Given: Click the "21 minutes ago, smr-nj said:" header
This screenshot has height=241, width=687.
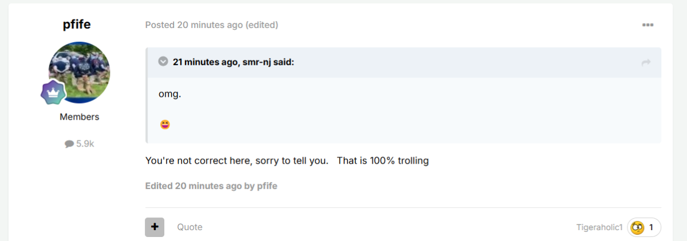Looking at the screenshot, I should point(234,62).
